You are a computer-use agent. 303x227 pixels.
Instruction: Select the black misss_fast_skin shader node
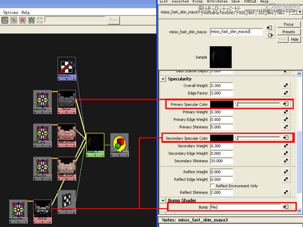(x=95, y=145)
